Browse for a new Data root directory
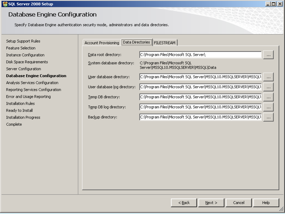The width and height of the screenshot is (285, 214). click(x=268, y=54)
